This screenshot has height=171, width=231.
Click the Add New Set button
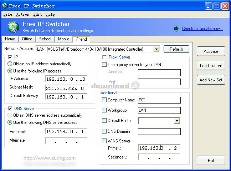click(211, 80)
